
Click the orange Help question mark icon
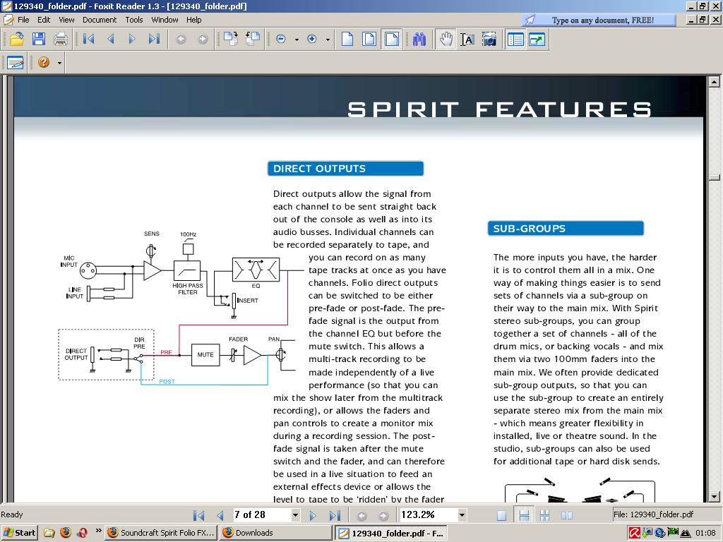(44, 62)
